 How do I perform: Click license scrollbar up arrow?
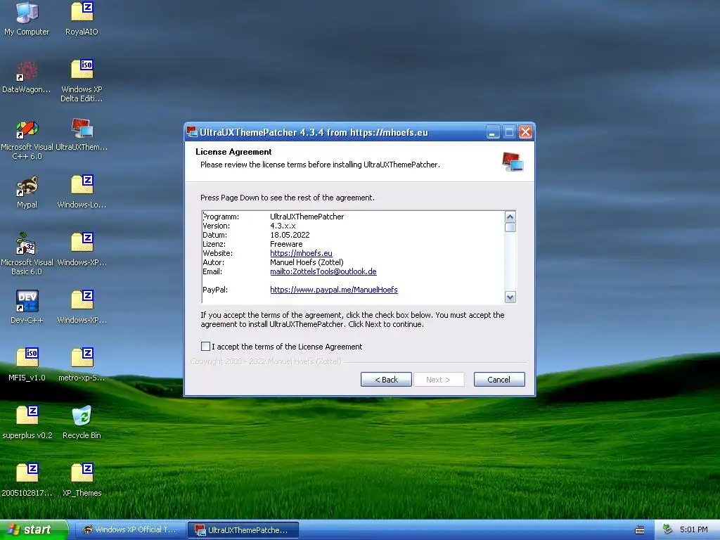tap(510, 217)
